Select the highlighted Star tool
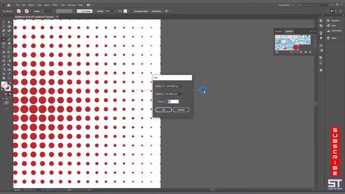 [x=4, y=39]
